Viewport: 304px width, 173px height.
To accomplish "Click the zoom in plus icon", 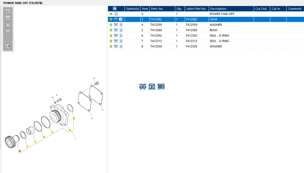I will [x=8, y=11].
